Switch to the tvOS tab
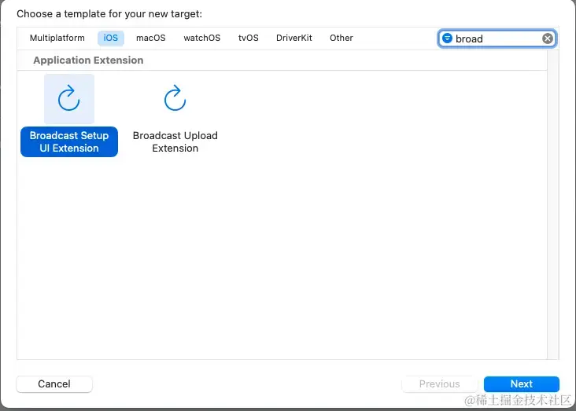This screenshot has width=576, height=411. point(249,39)
